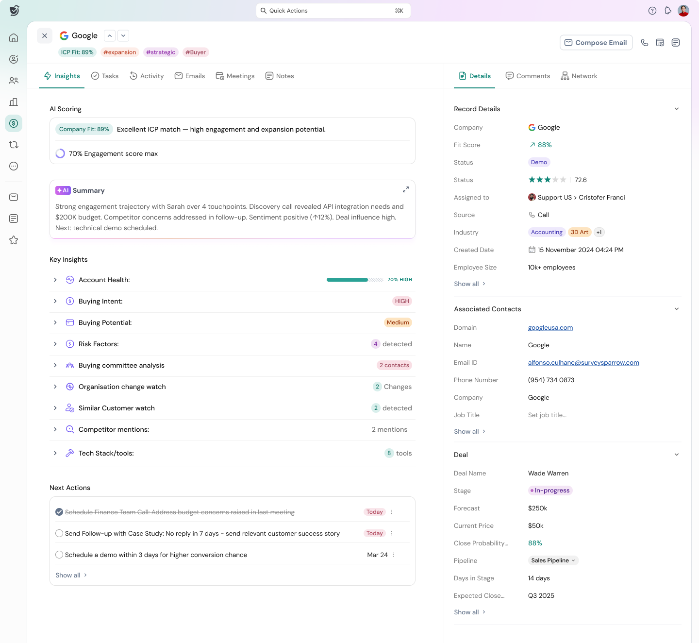
Task: Check the Schedule a demo task
Action: 59,555
